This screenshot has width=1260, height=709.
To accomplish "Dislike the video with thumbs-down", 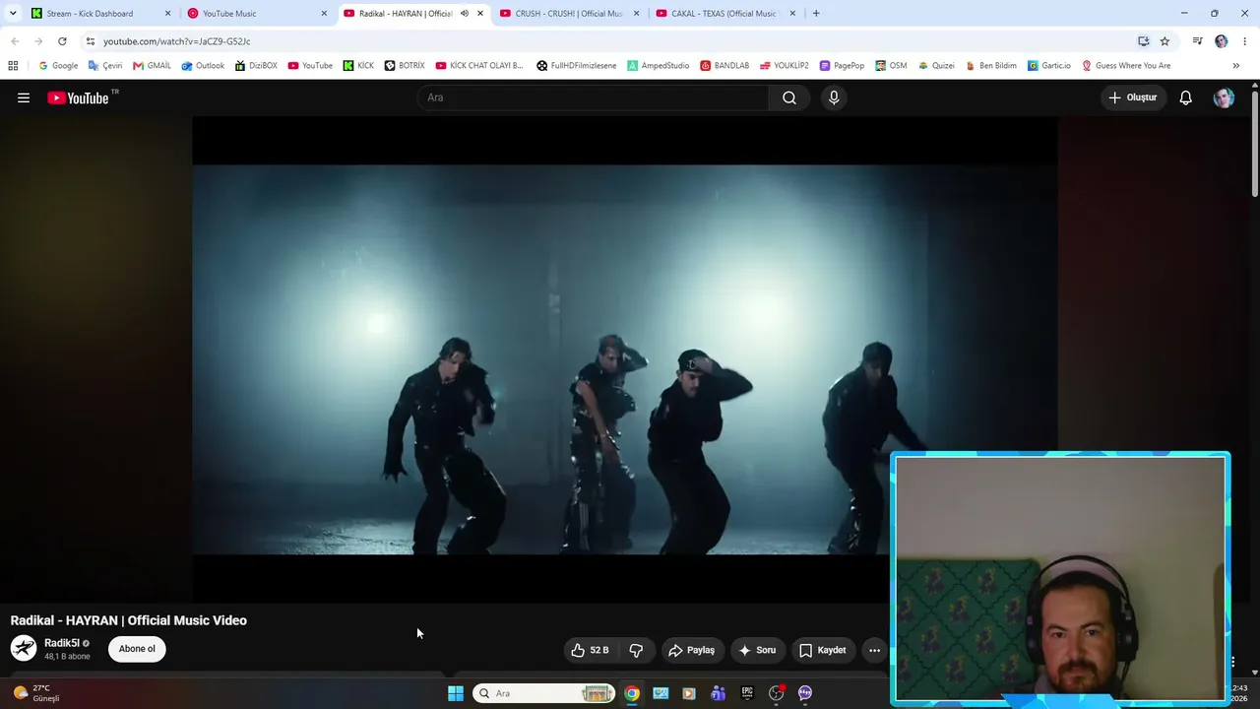I will [636, 650].
